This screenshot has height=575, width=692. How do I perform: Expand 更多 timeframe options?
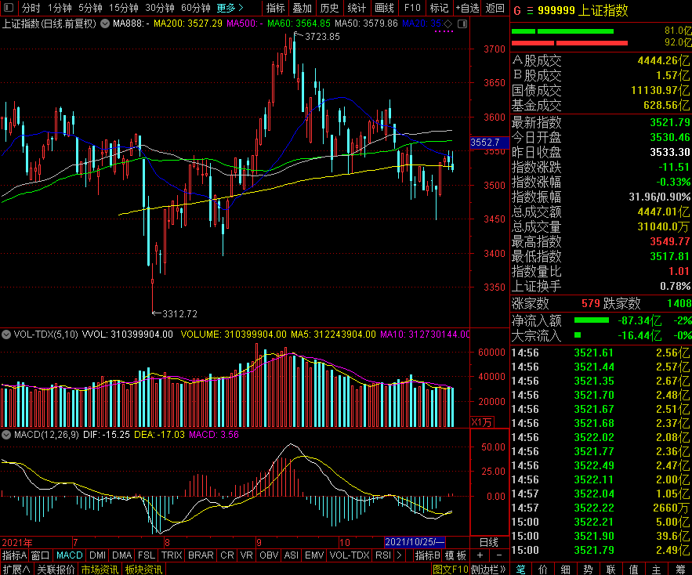(230, 8)
